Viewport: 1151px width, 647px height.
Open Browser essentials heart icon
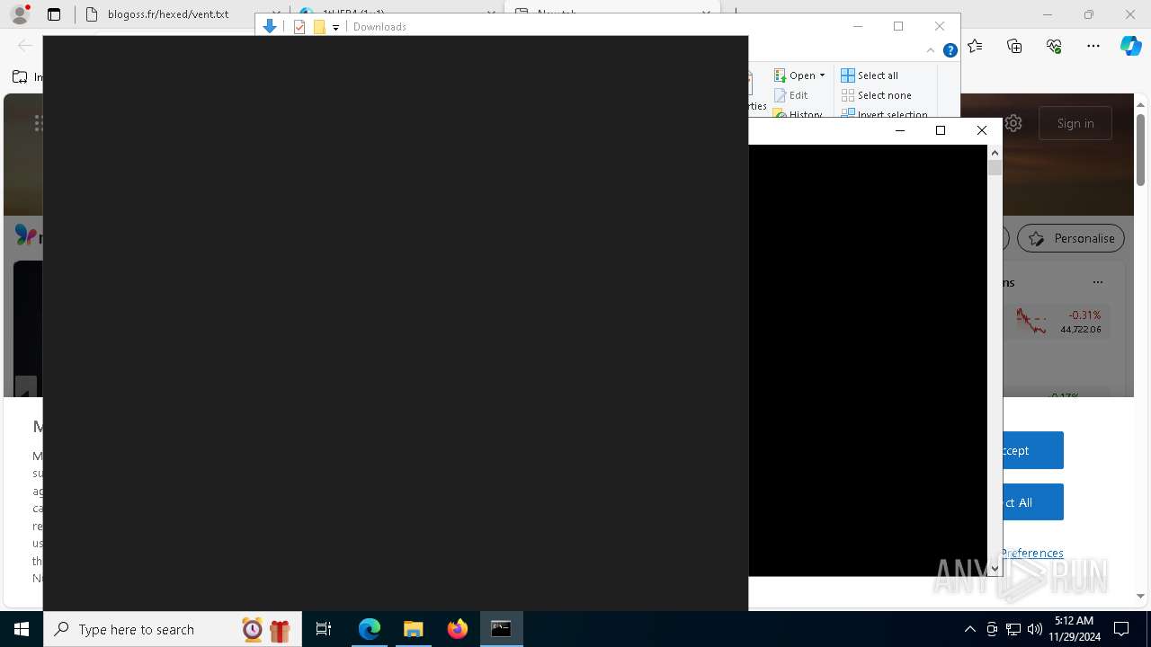pos(1054,46)
